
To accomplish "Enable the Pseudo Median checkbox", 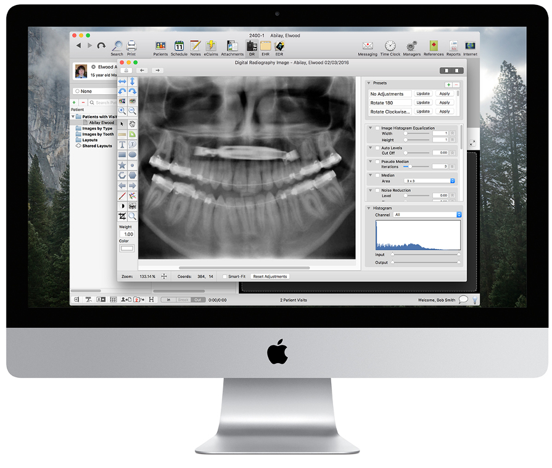I will click(x=377, y=162).
